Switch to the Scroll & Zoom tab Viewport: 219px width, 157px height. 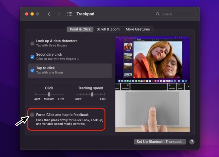tap(108, 29)
